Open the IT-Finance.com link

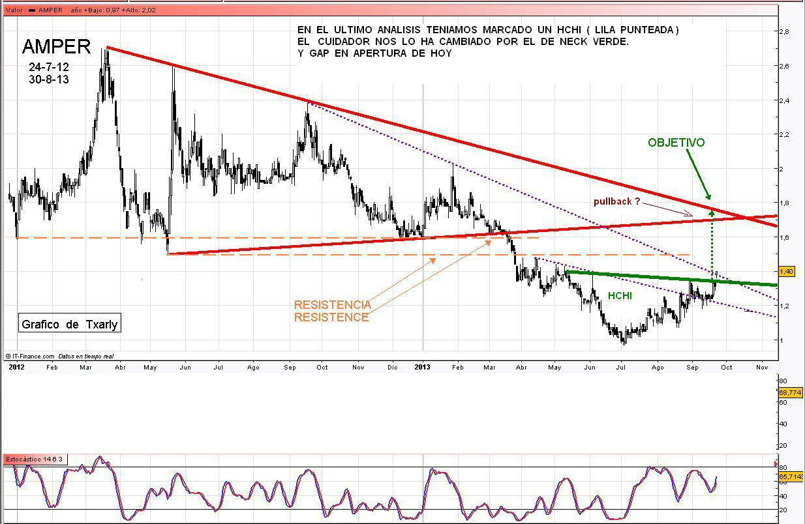[33, 357]
